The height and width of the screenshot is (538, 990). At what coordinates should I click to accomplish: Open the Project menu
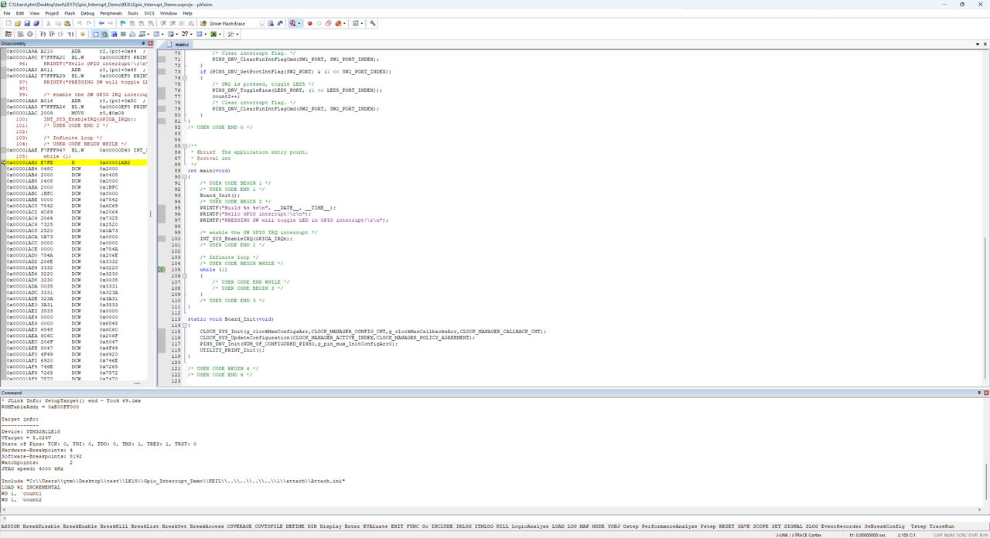tap(52, 13)
